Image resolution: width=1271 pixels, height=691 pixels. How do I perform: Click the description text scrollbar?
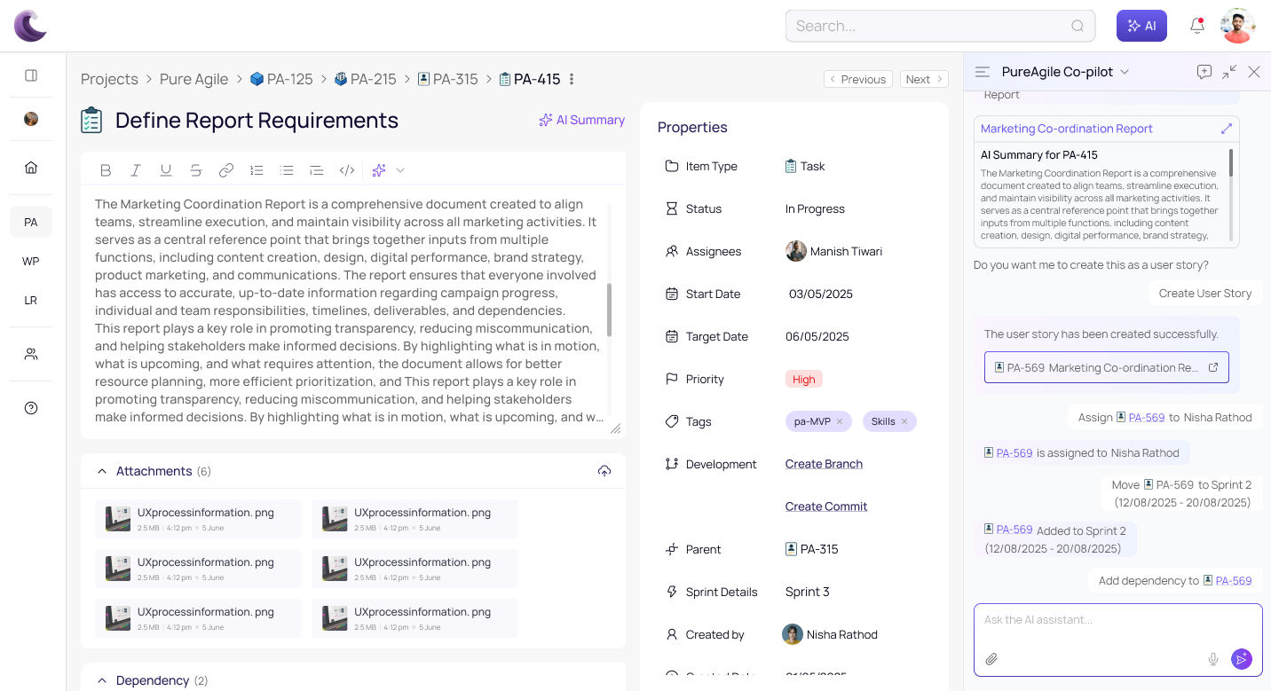click(x=609, y=310)
